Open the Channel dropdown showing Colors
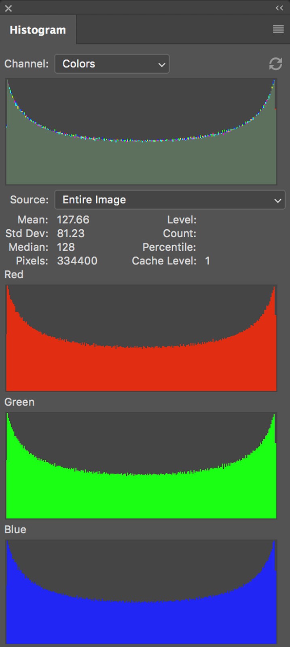This screenshot has width=290, height=647. coord(112,64)
